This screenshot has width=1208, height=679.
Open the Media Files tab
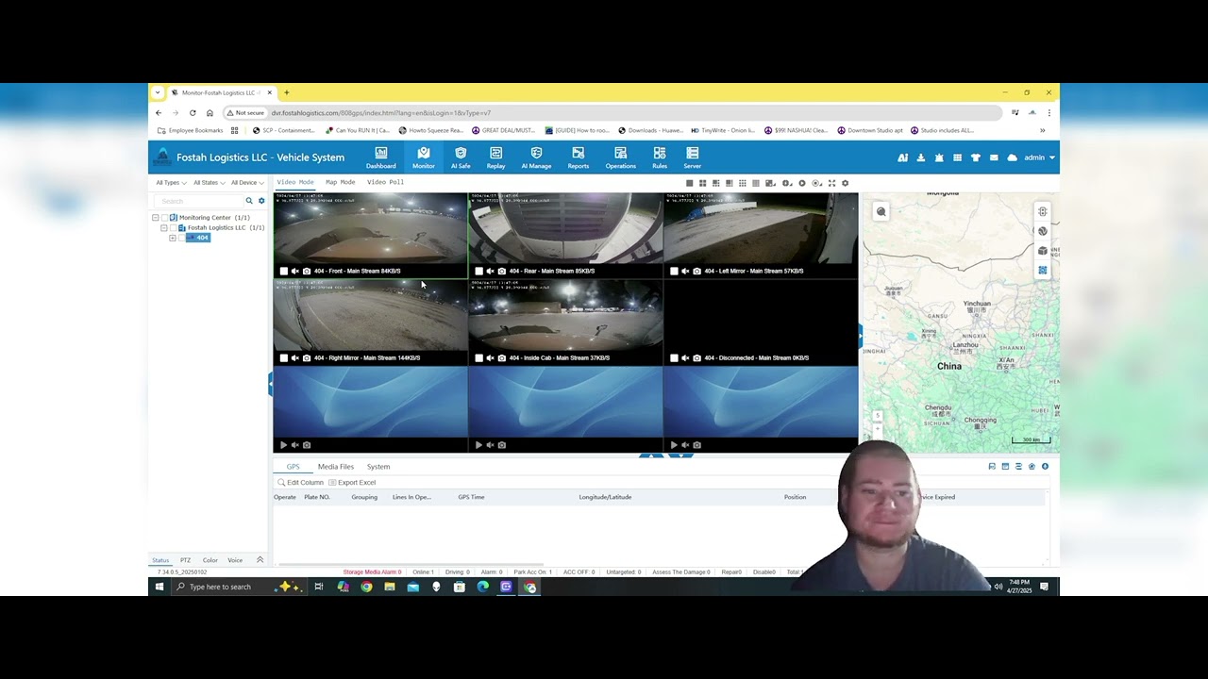336,467
